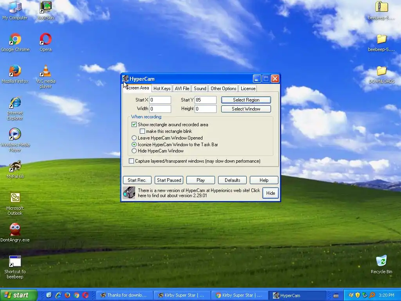Click the first quick launch icon beside Start

click(x=49, y=295)
